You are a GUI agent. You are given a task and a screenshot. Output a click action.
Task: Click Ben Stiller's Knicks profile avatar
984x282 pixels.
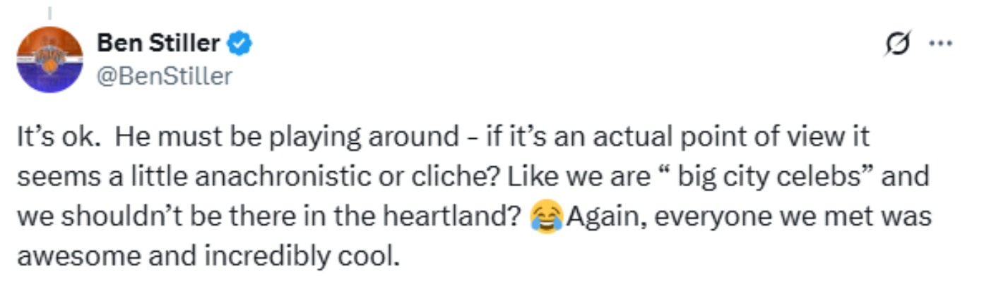click(x=50, y=59)
